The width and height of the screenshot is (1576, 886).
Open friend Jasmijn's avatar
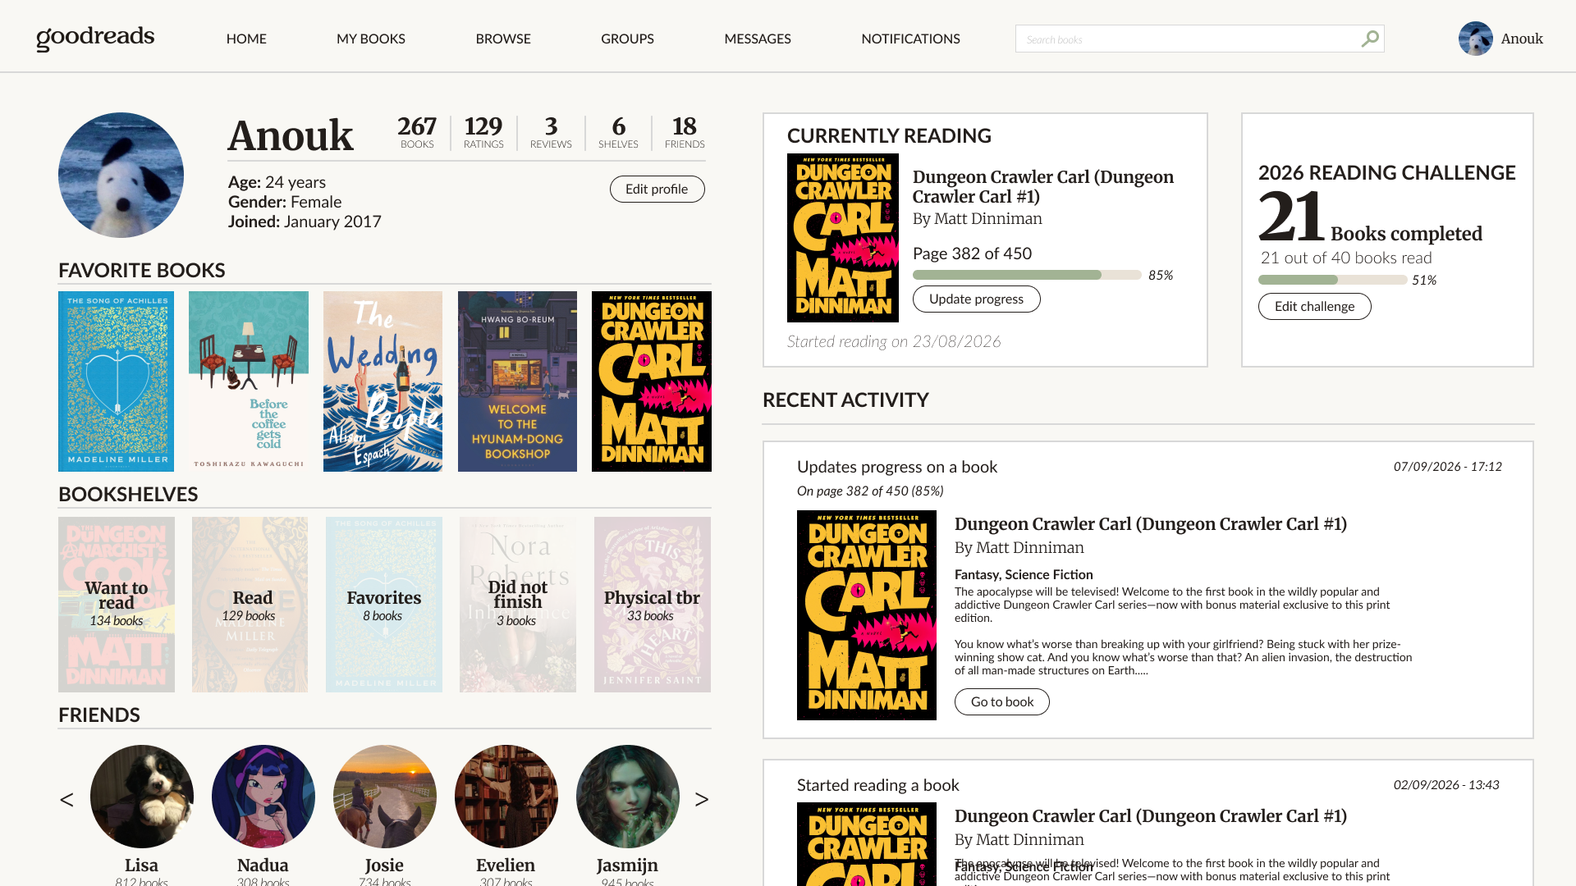[627, 797]
